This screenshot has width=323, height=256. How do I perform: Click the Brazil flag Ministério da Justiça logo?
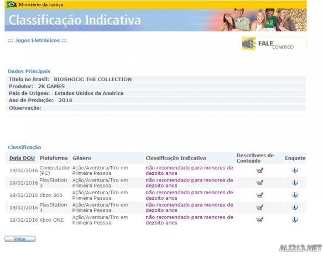[12, 4]
